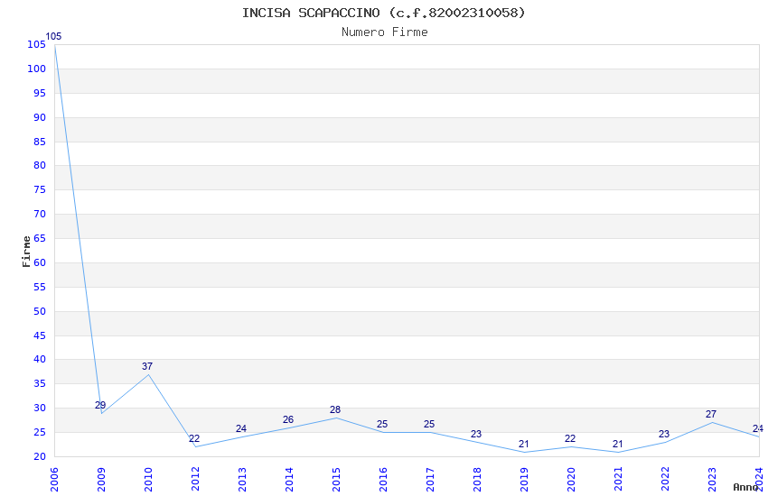Click the y-axis tick label 80

40,165
